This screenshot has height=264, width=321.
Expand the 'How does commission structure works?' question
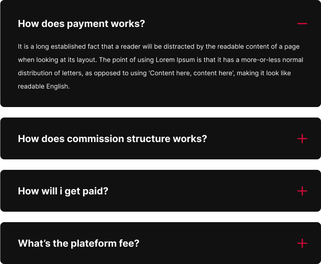(x=112, y=139)
